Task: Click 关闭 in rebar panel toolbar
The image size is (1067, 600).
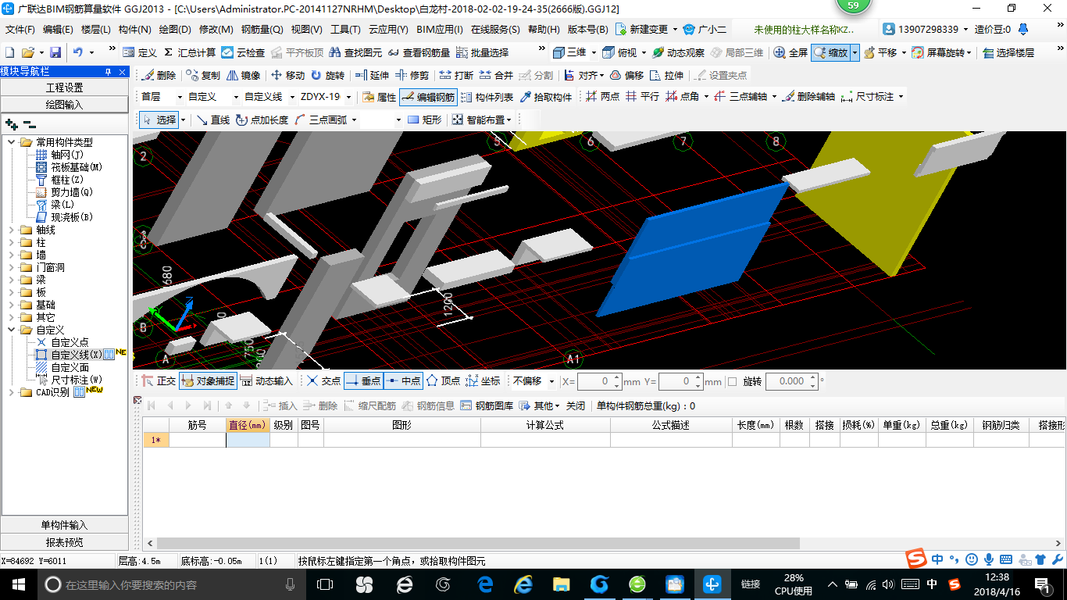Action: 576,405
